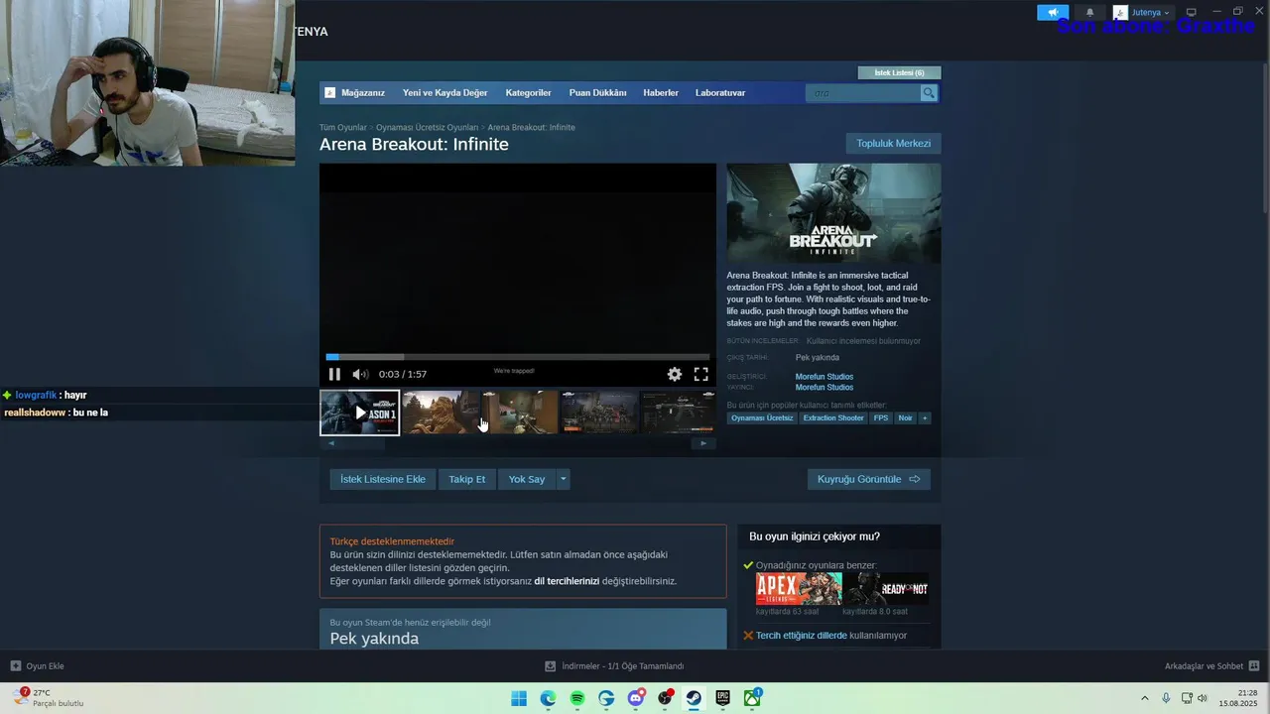Click the thumbnail strip scrollbar

(x=517, y=443)
